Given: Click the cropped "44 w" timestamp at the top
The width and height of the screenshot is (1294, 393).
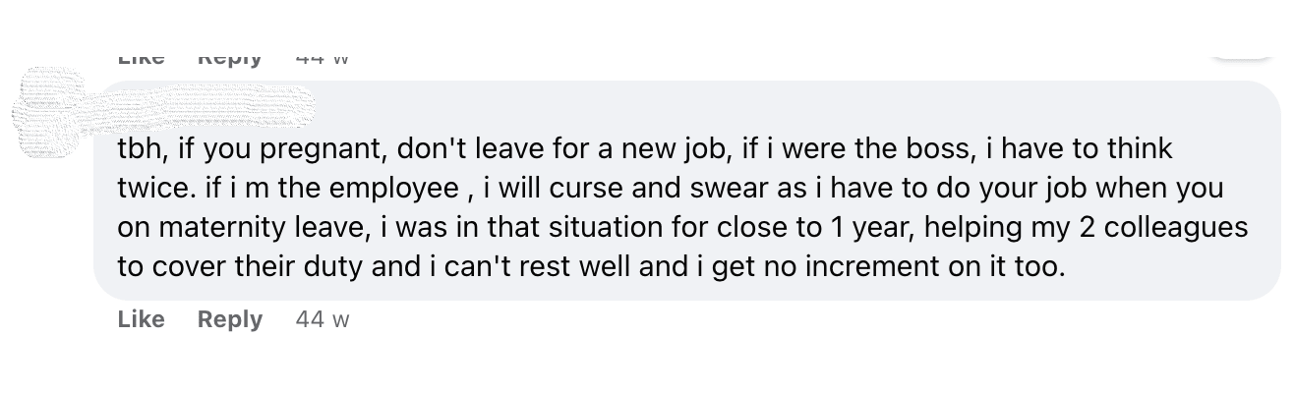Looking at the screenshot, I should point(323,58).
